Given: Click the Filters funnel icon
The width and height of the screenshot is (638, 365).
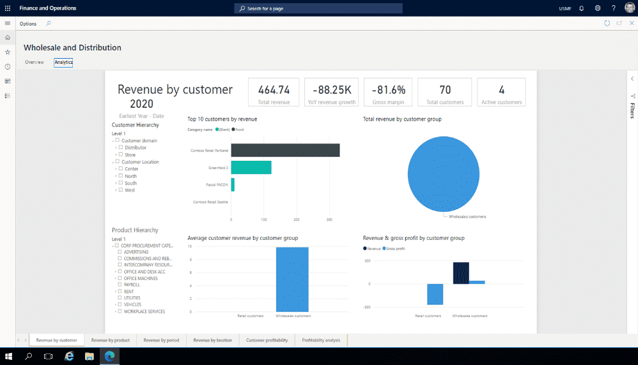Looking at the screenshot, I should 633,96.
